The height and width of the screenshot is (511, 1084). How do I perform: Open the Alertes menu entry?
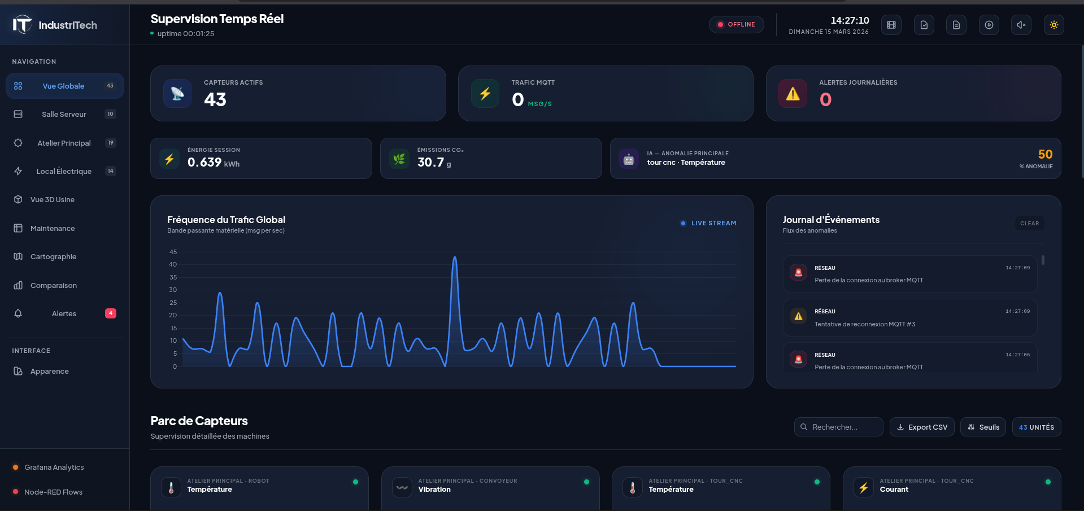(64, 313)
